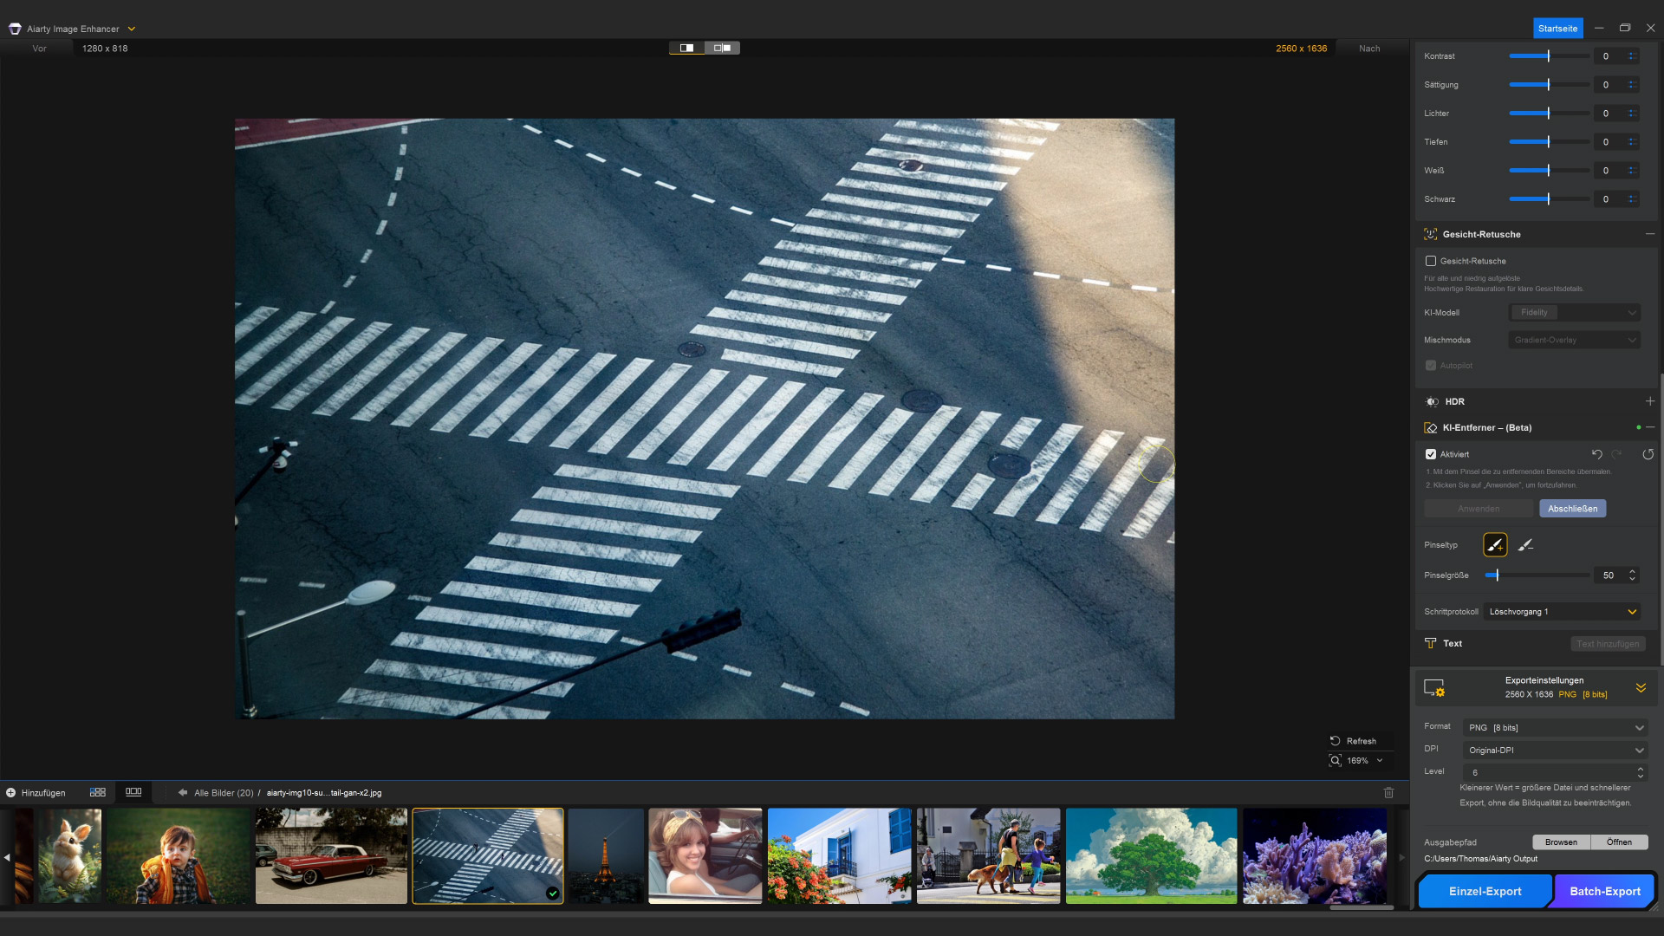The image size is (1664, 936).
Task: Select the coral reef thumbnail
Action: (x=1315, y=856)
